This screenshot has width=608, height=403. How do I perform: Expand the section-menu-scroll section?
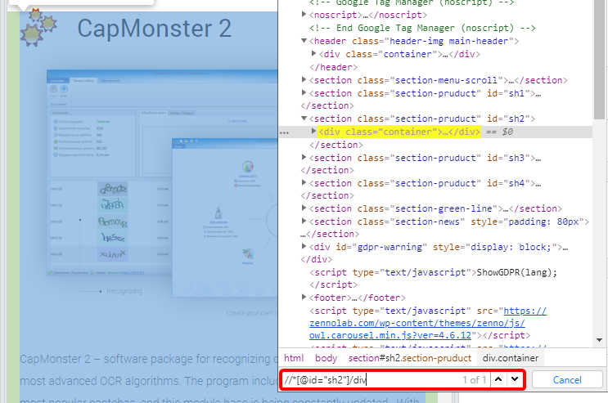tap(304, 79)
